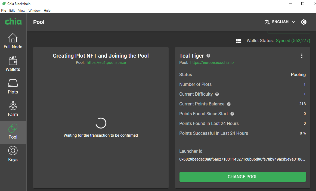Maximize the Chia Blockchain window
Viewport: 316px width, 191px height.
[302, 4]
